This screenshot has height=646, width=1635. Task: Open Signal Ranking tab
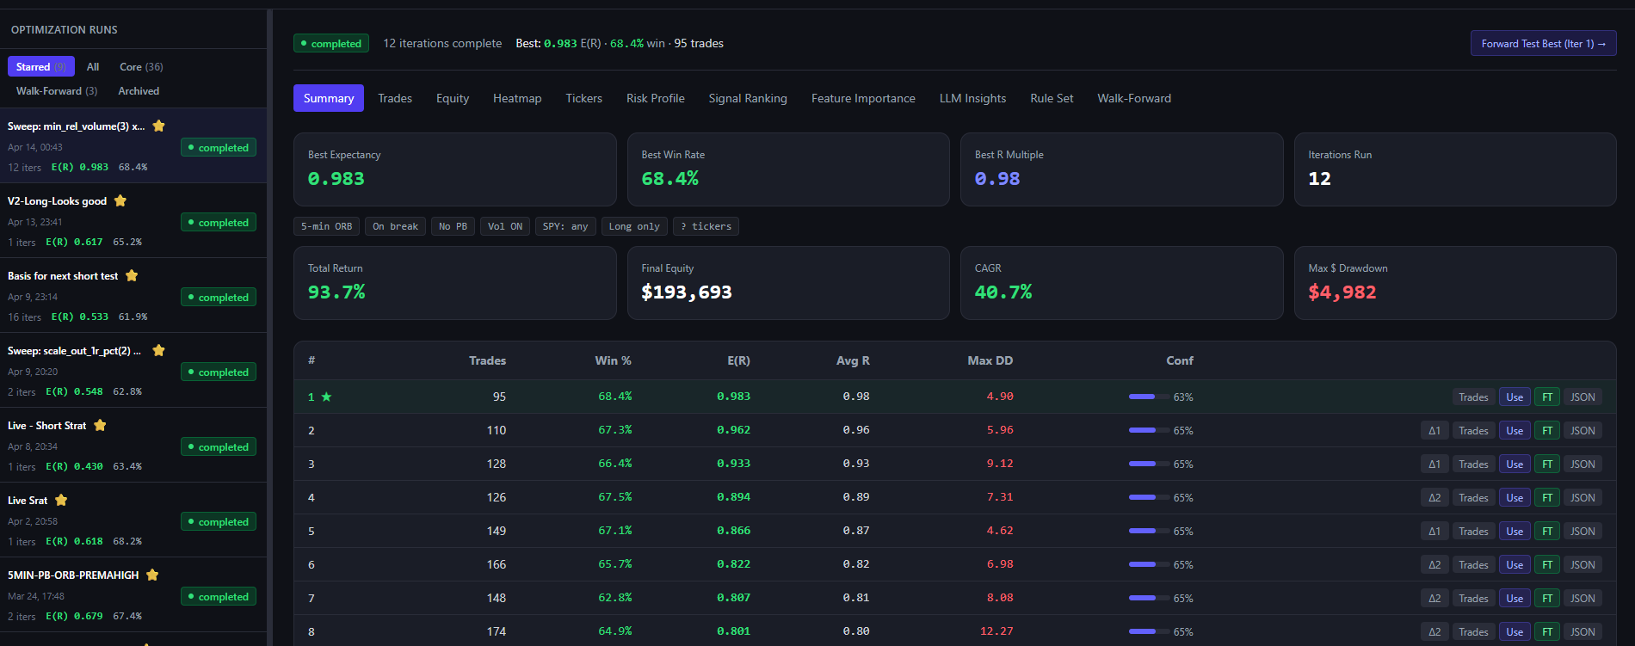pos(748,98)
